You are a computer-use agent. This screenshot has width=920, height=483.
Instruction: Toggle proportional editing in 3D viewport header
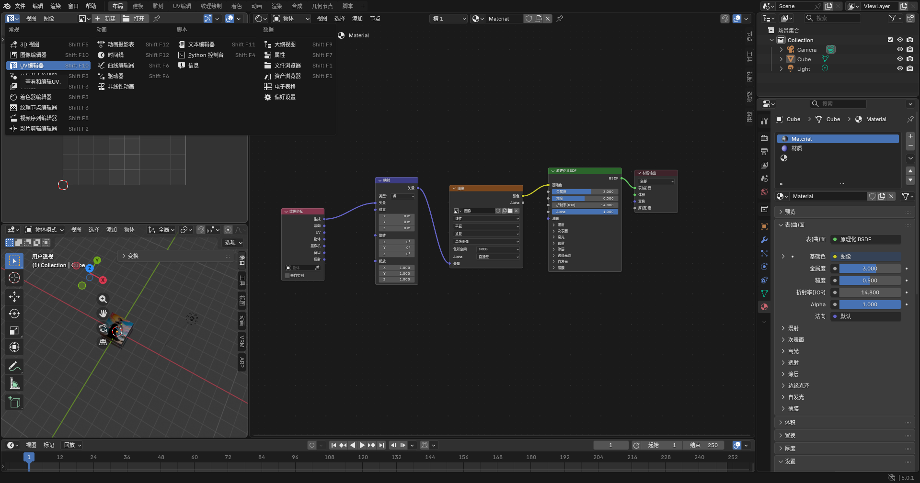tap(228, 230)
